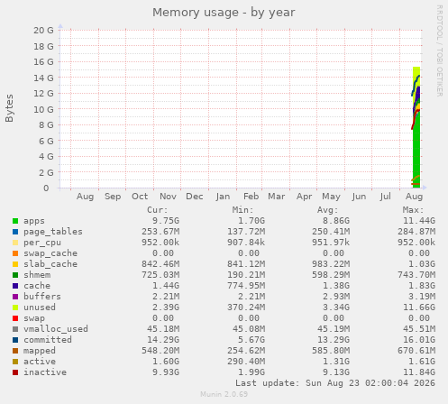
Task: Click the apps max value 11.44G
Action: tap(419, 221)
